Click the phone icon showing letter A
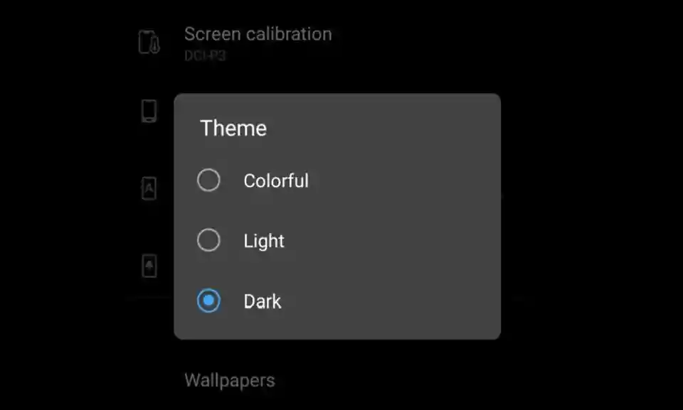The image size is (683, 410). coord(149,188)
